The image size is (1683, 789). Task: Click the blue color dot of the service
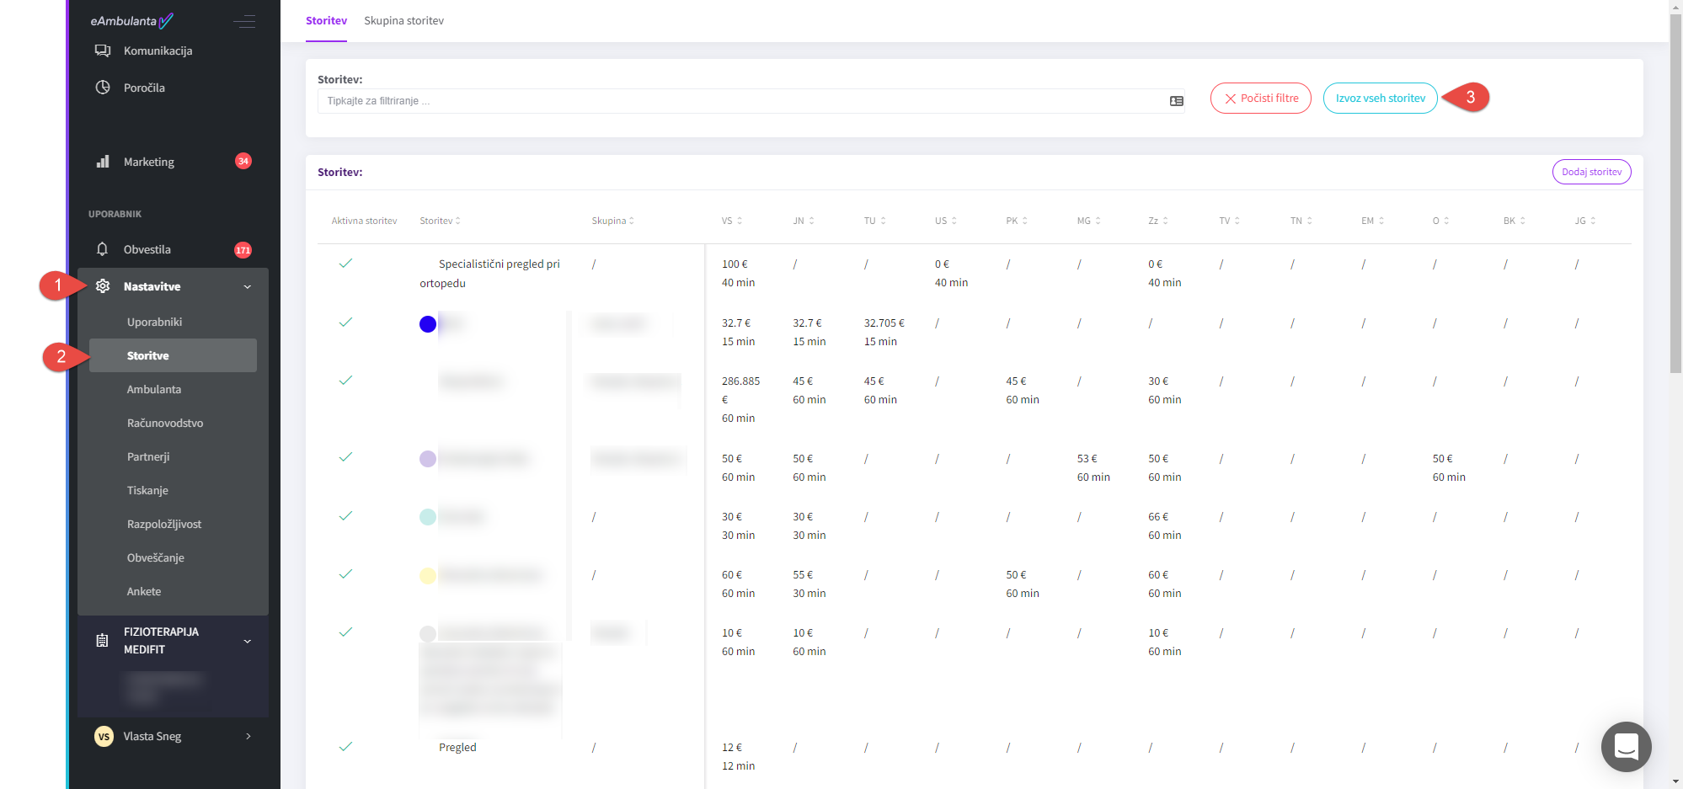pyautogui.click(x=428, y=324)
